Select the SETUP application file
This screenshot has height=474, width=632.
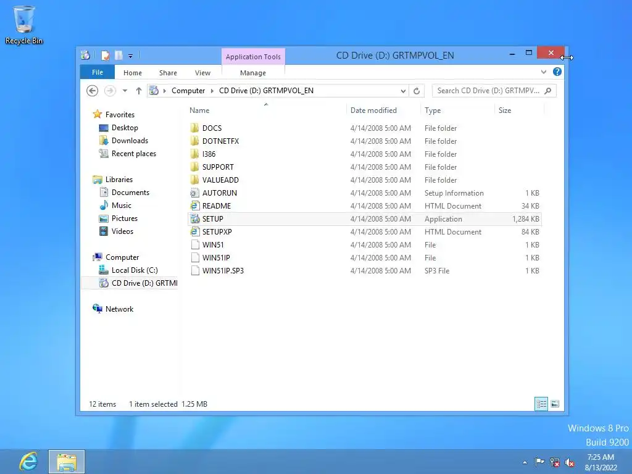pyautogui.click(x=364, y=219)
